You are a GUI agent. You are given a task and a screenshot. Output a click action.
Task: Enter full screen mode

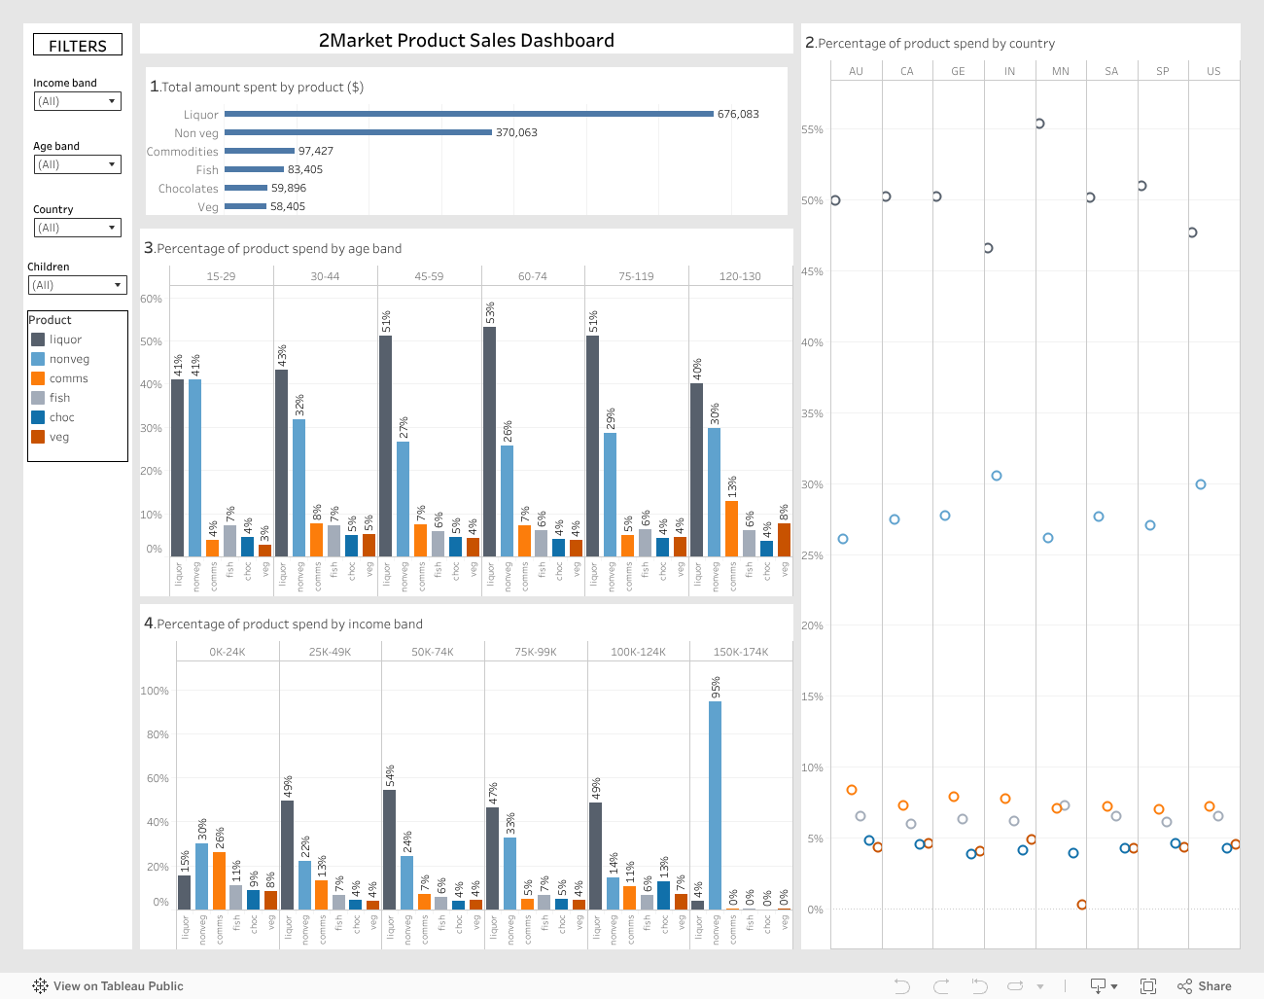tap(1148, 986)
